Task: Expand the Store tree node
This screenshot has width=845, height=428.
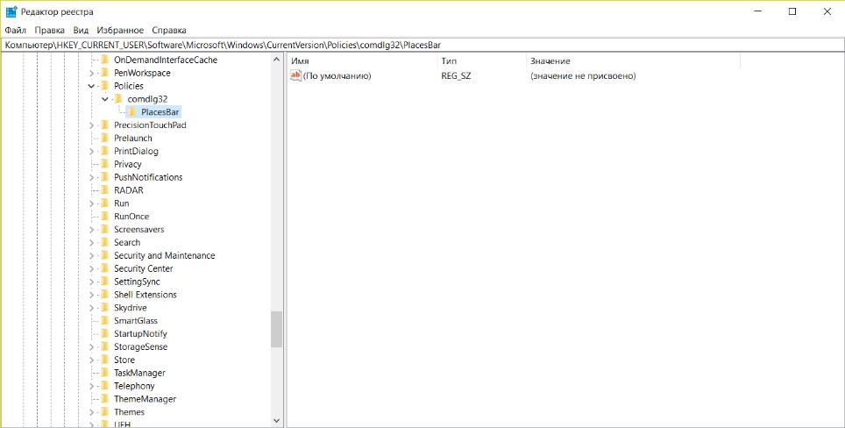Action: 91,360
